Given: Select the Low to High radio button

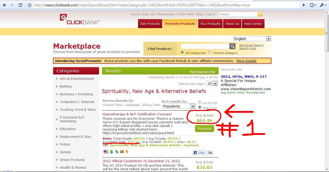Looking at the screenshot, I should (x=200, y=102).
